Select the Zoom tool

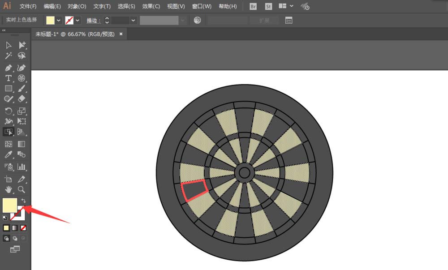[22, 189]
